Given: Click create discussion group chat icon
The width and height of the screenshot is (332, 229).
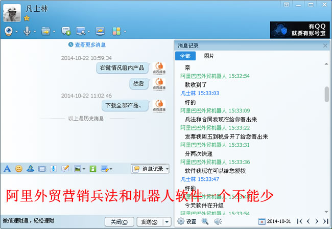Looking at the screenshot, I should pos(66,31).
